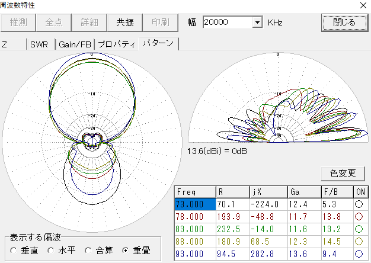This screenshot has height=263, width=371.
Task: Toggle the ON circle for 73.000 row
Action: pyautogui.click(x=359, y=204)
